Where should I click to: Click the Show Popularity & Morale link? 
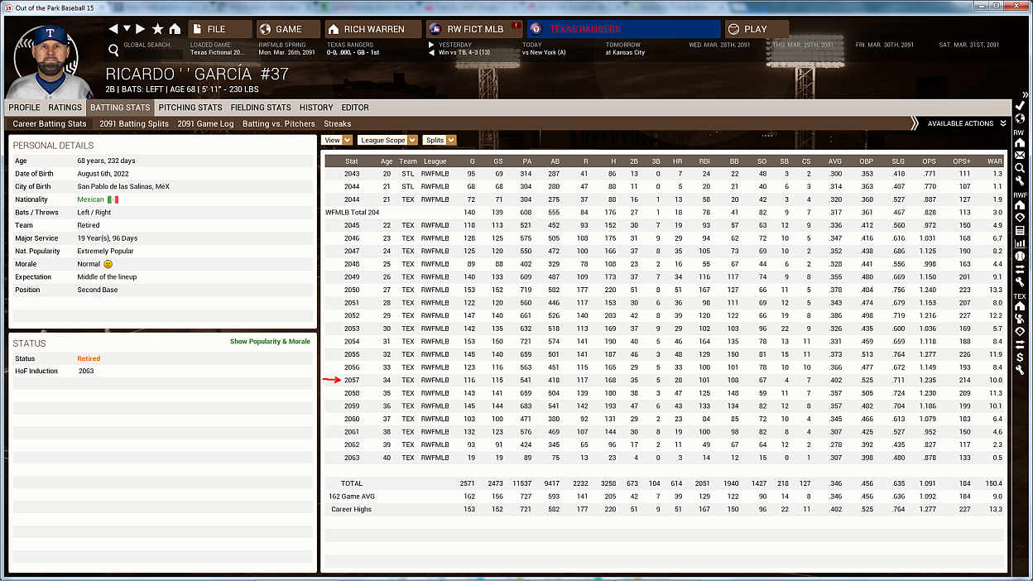coord(270,342)
